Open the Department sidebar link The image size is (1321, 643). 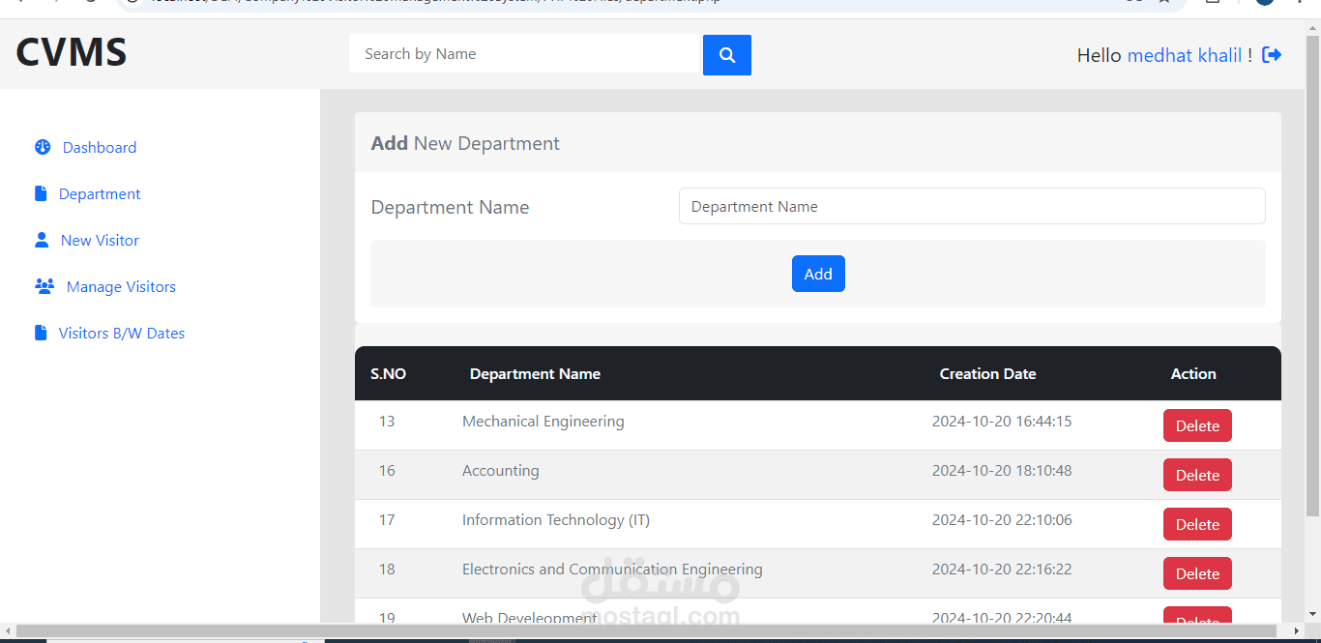tap(100, 193)
